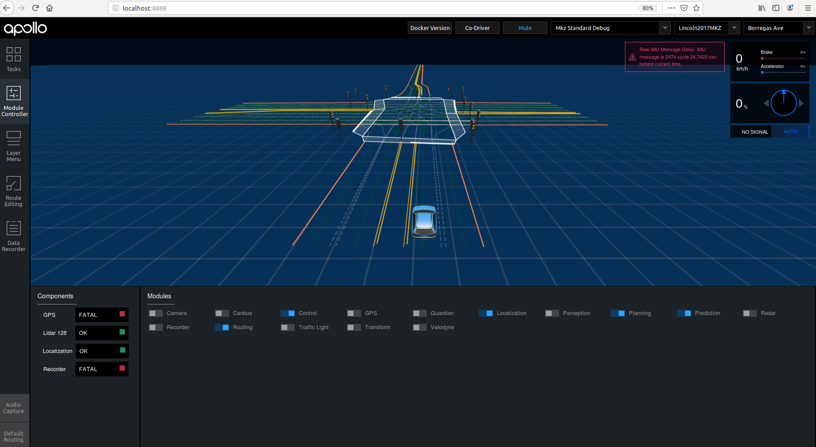Turn off the Routing module
Screen dimensions: 816x447
click(222, 327)
